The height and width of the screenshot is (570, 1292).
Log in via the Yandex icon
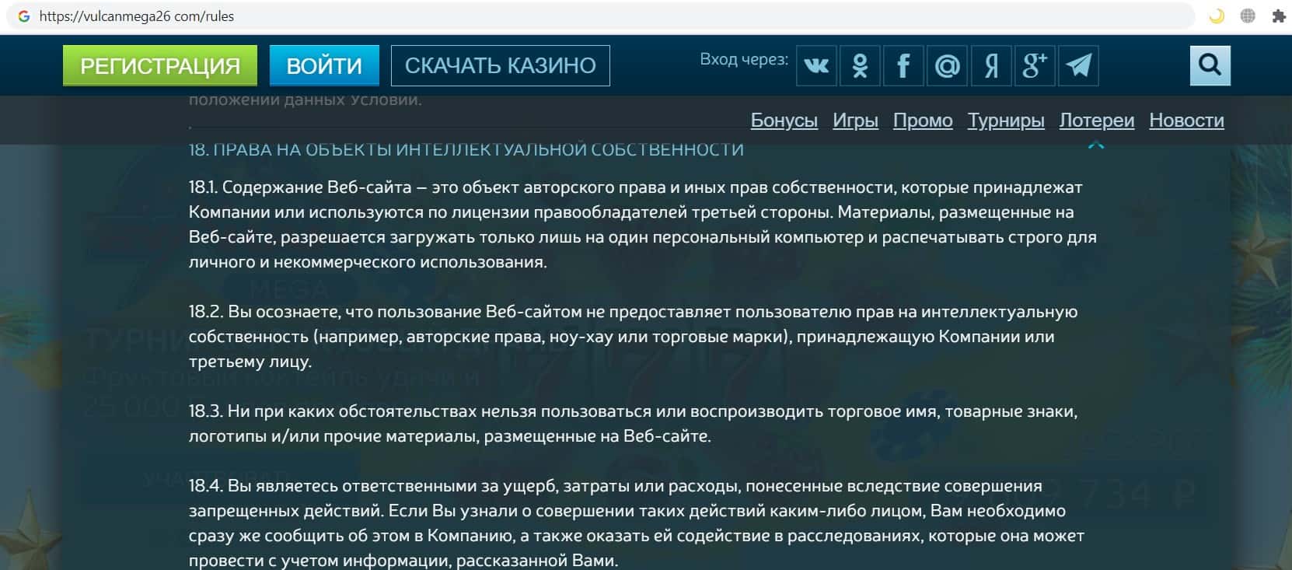pyautogui.click(x=991, y=65)
